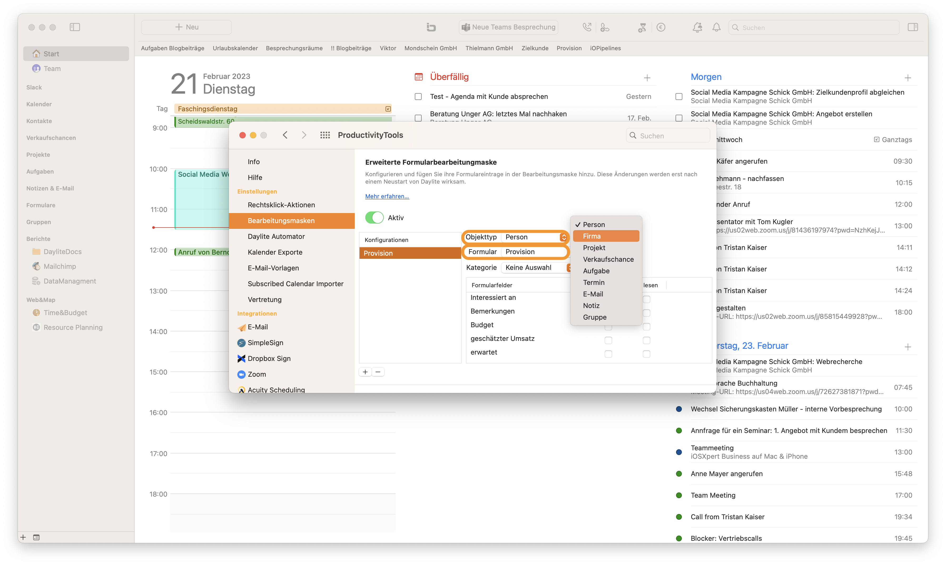Click the Daylite logo icon in toolbar

(431, 27)
